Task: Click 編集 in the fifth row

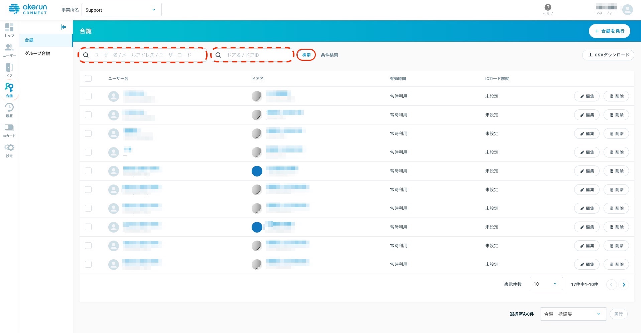Action: point(587,171)
